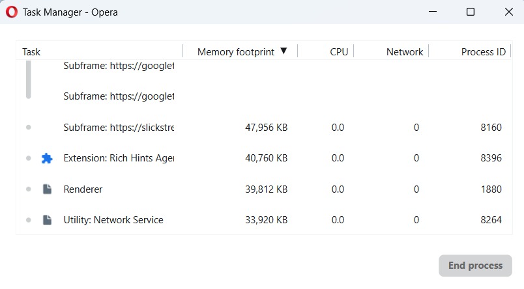Sort processes by CPU column
The height and width of the screenshot is (289, 524).
click(x=339, y=52)
